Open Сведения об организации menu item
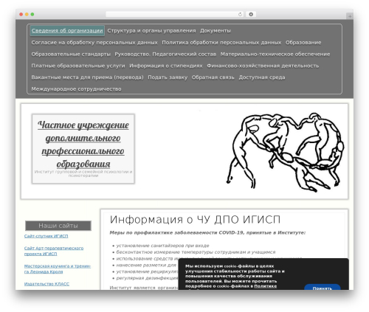This screenshot has width=369, height=312. pos(67,31)
